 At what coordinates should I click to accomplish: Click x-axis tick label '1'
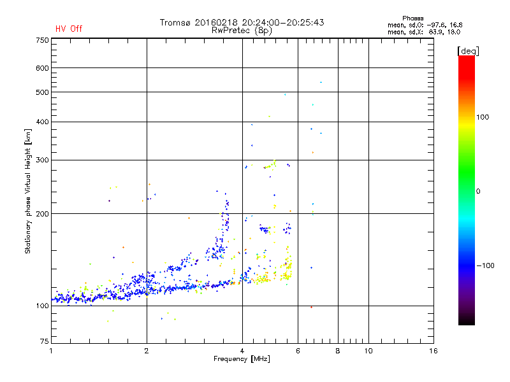pyautogui.click(x=51, y=351)
